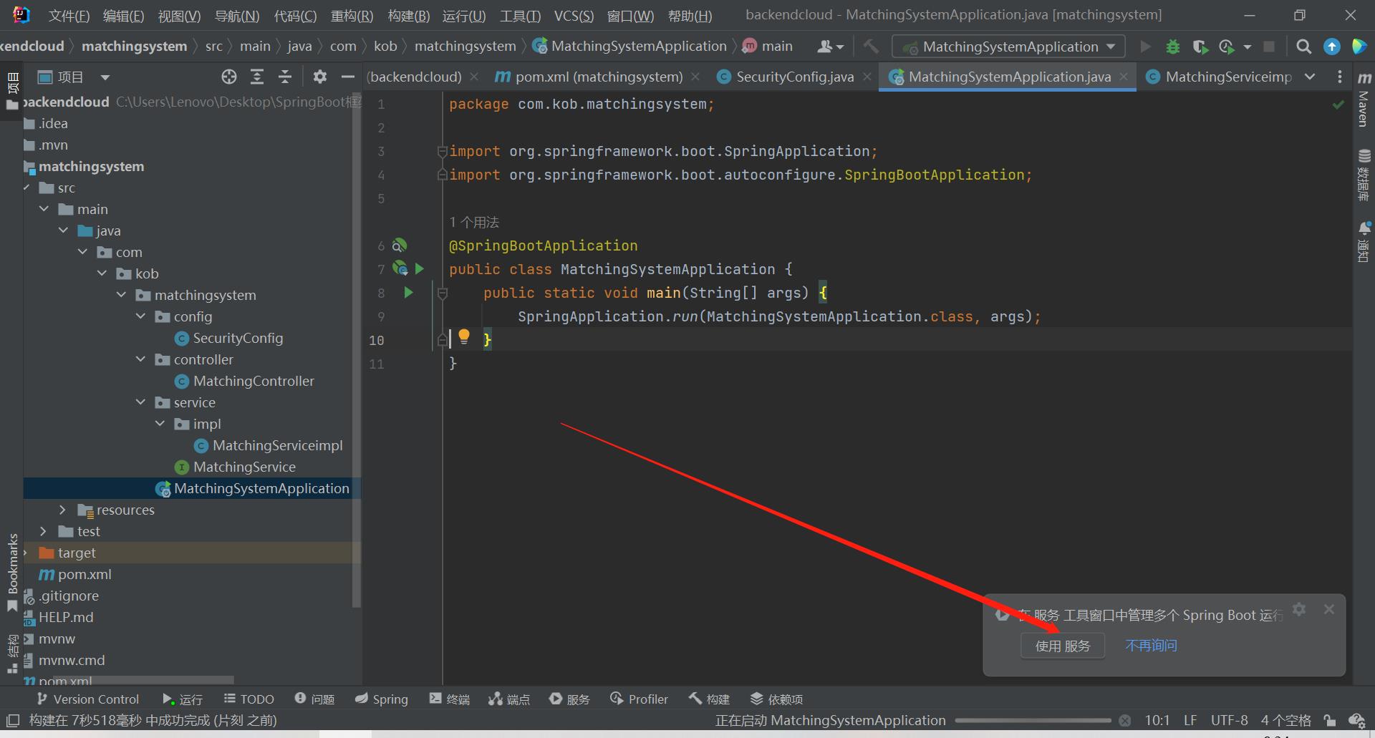This screenshot has width=1375, height=738.
Task: Click Select Opened File target icon
Action: point(229,77)
